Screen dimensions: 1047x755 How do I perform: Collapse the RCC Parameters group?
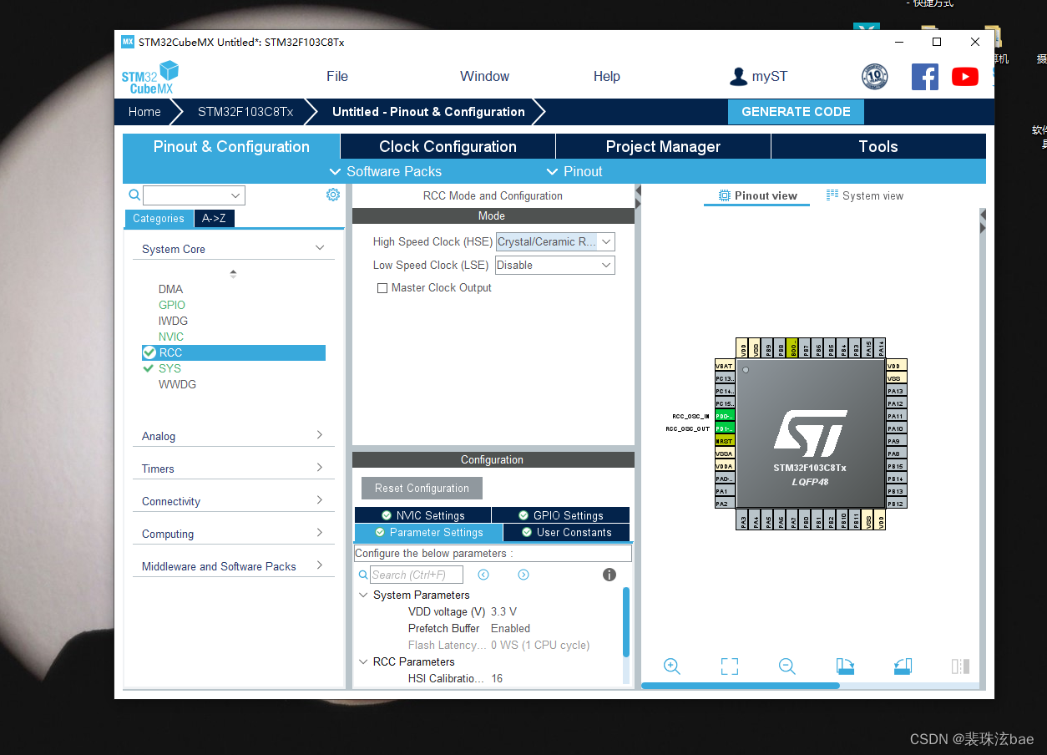click(363, 662)
